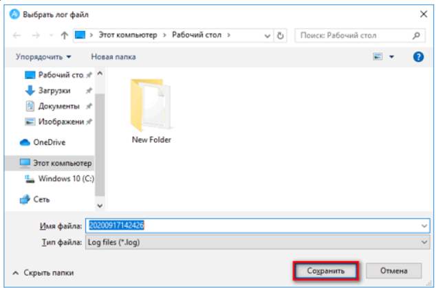Click the back navigation arrow

17,35
